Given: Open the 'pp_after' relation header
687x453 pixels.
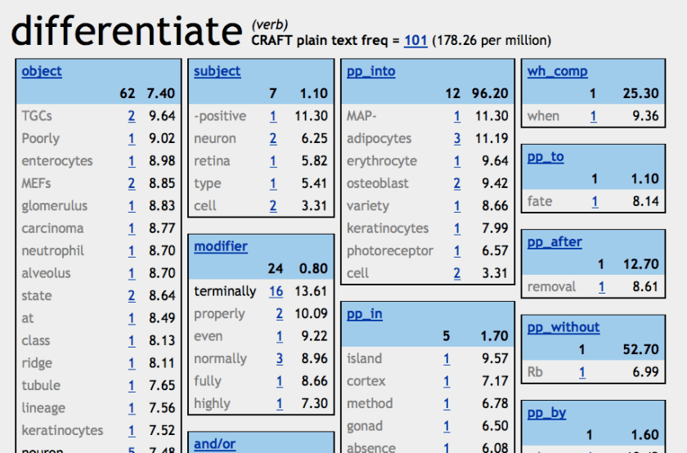Looking at the screenshot, I should pyautogui.click(x=555, y=242).
